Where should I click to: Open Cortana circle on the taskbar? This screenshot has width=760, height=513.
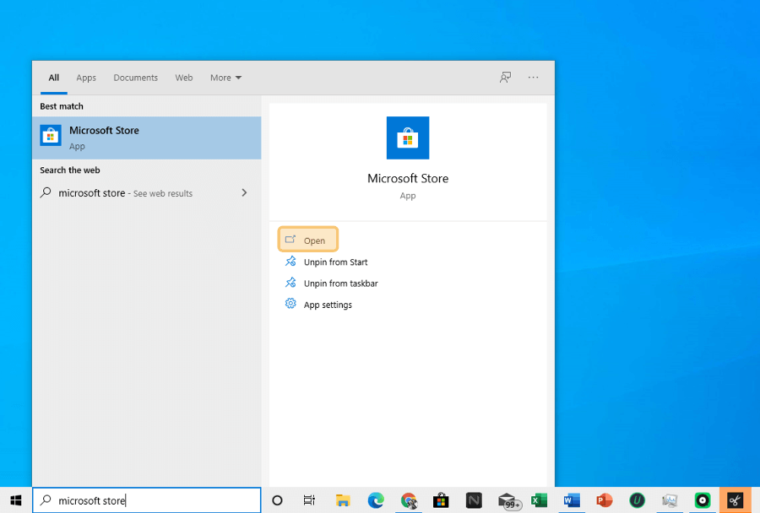(x=277, y=499)
